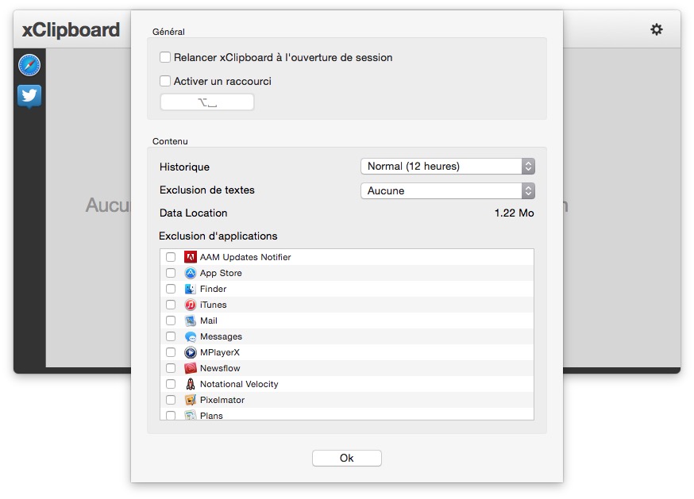Tick the Messages exclusion checkbox
The height and width of the screenshot is (499, 694).
coord(171,336)
